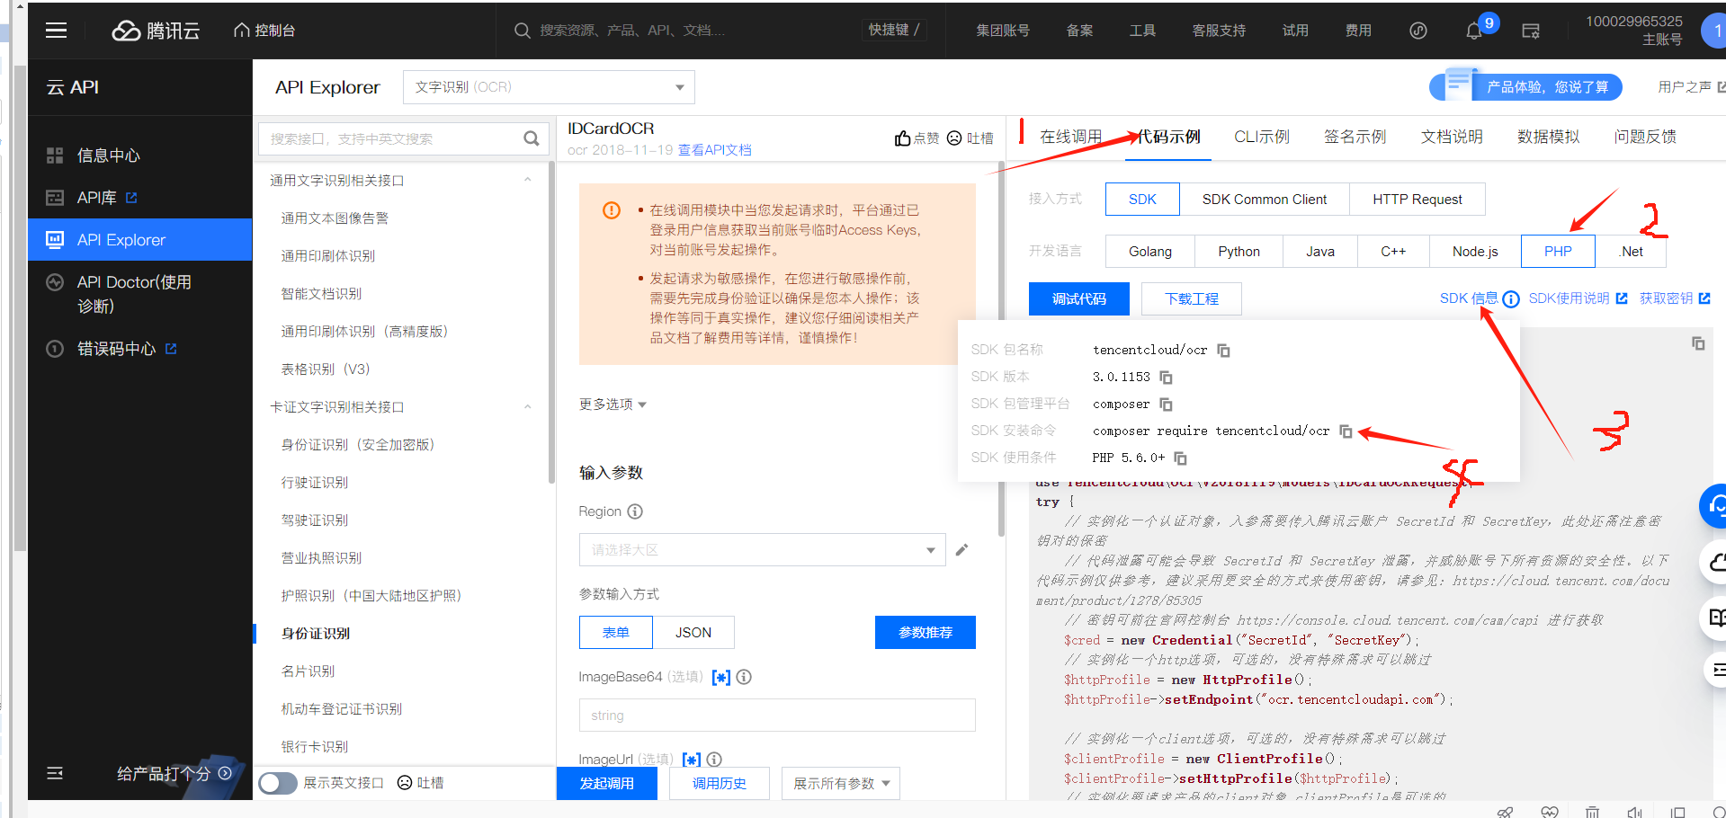Viewport: 1726px width, 818px height.
Task: Click the ImageBase64 bracket helper icon
Action: point(721,677)
